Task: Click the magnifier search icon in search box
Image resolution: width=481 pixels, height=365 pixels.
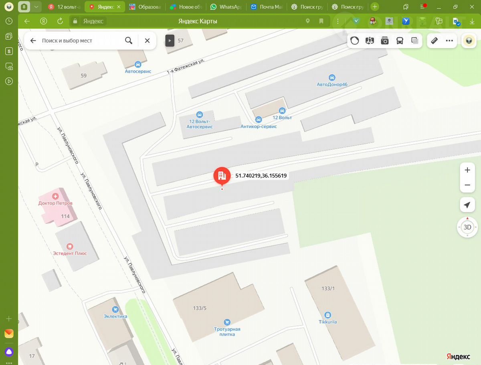Action: (x=129, y=41)
